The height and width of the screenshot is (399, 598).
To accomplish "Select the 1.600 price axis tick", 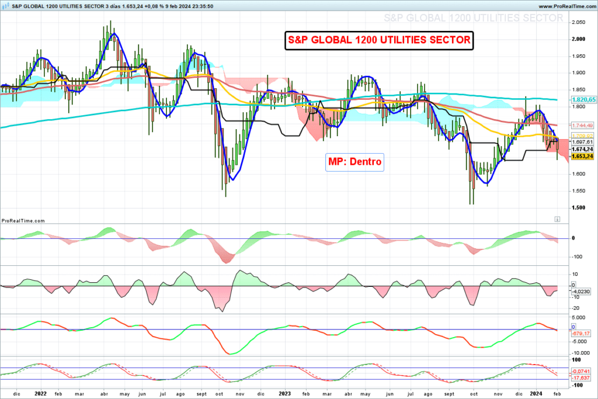I will pyautogui.click(x=579, y=174).
